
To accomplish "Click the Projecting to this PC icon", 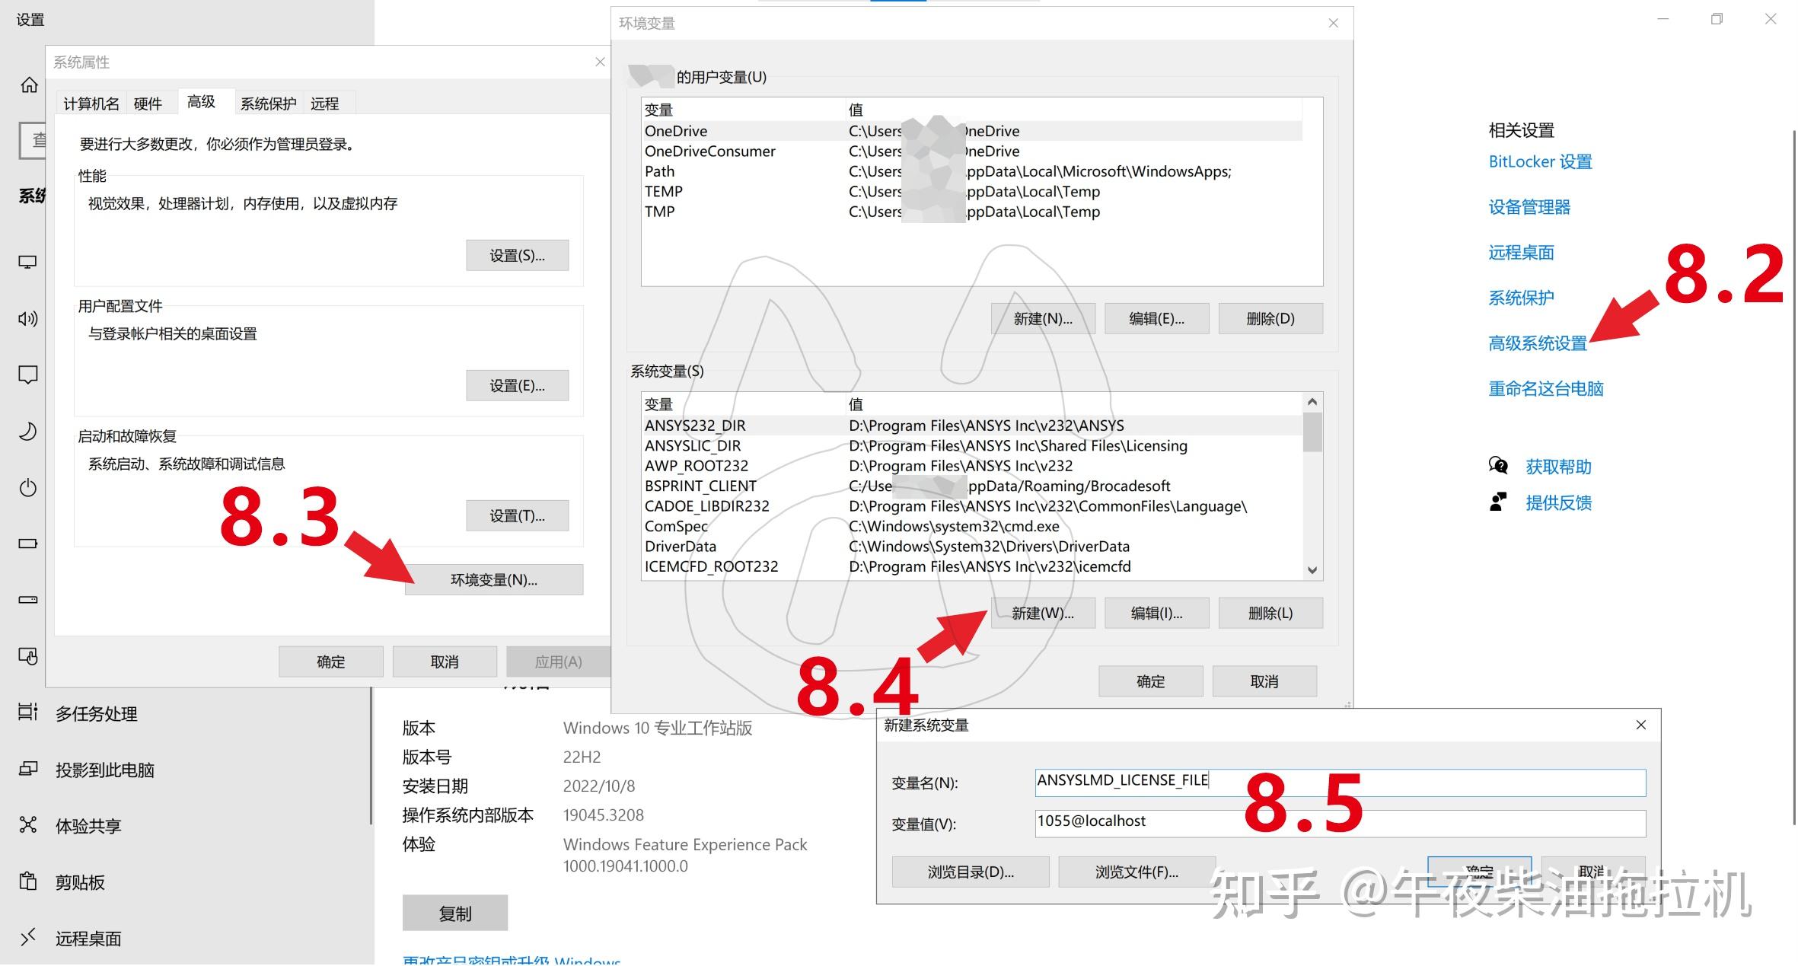I will tap(28, 769).
